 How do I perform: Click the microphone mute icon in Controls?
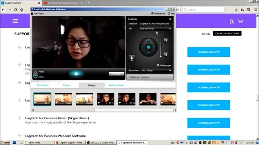(x=132, y=58)
